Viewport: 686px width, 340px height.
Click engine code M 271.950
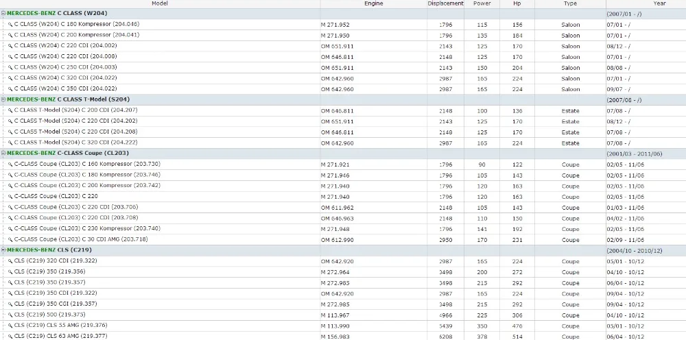[335, 36]
